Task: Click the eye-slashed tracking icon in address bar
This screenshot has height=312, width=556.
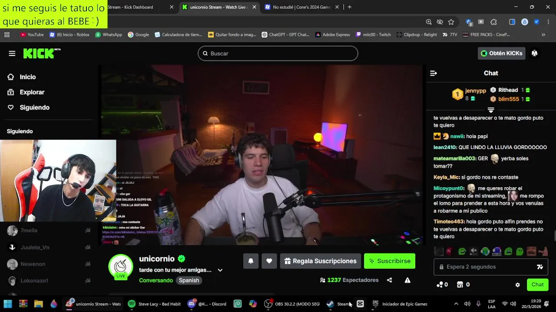Action: (440, 22)
